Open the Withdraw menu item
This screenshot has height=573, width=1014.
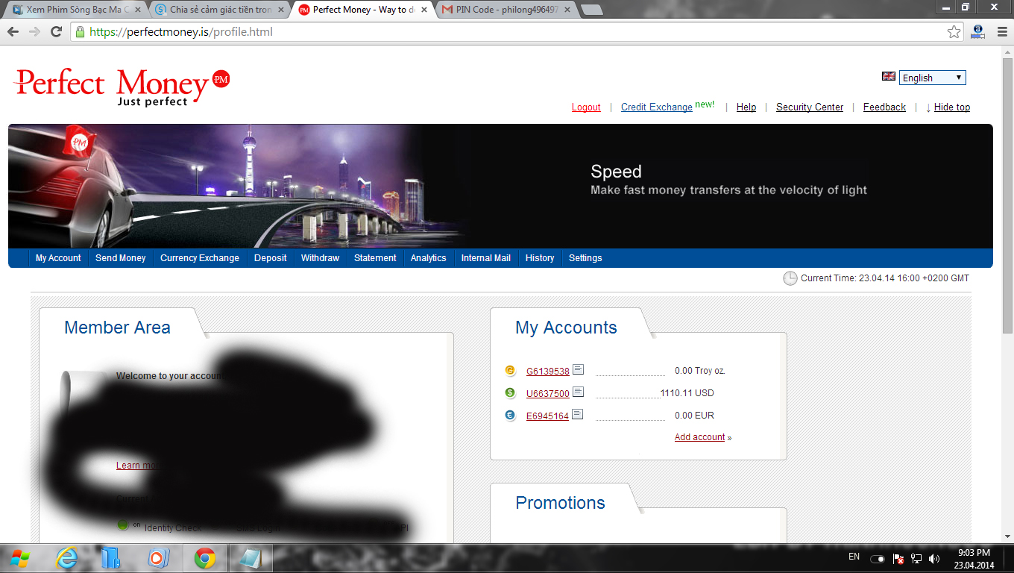tap(320, 258)
